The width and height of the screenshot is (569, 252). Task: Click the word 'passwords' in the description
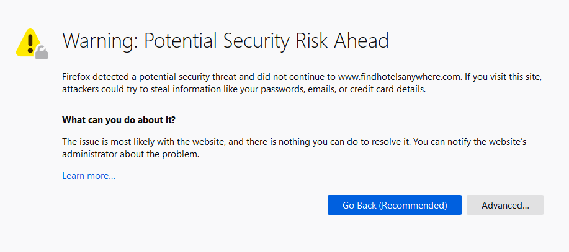pos(283,90)
